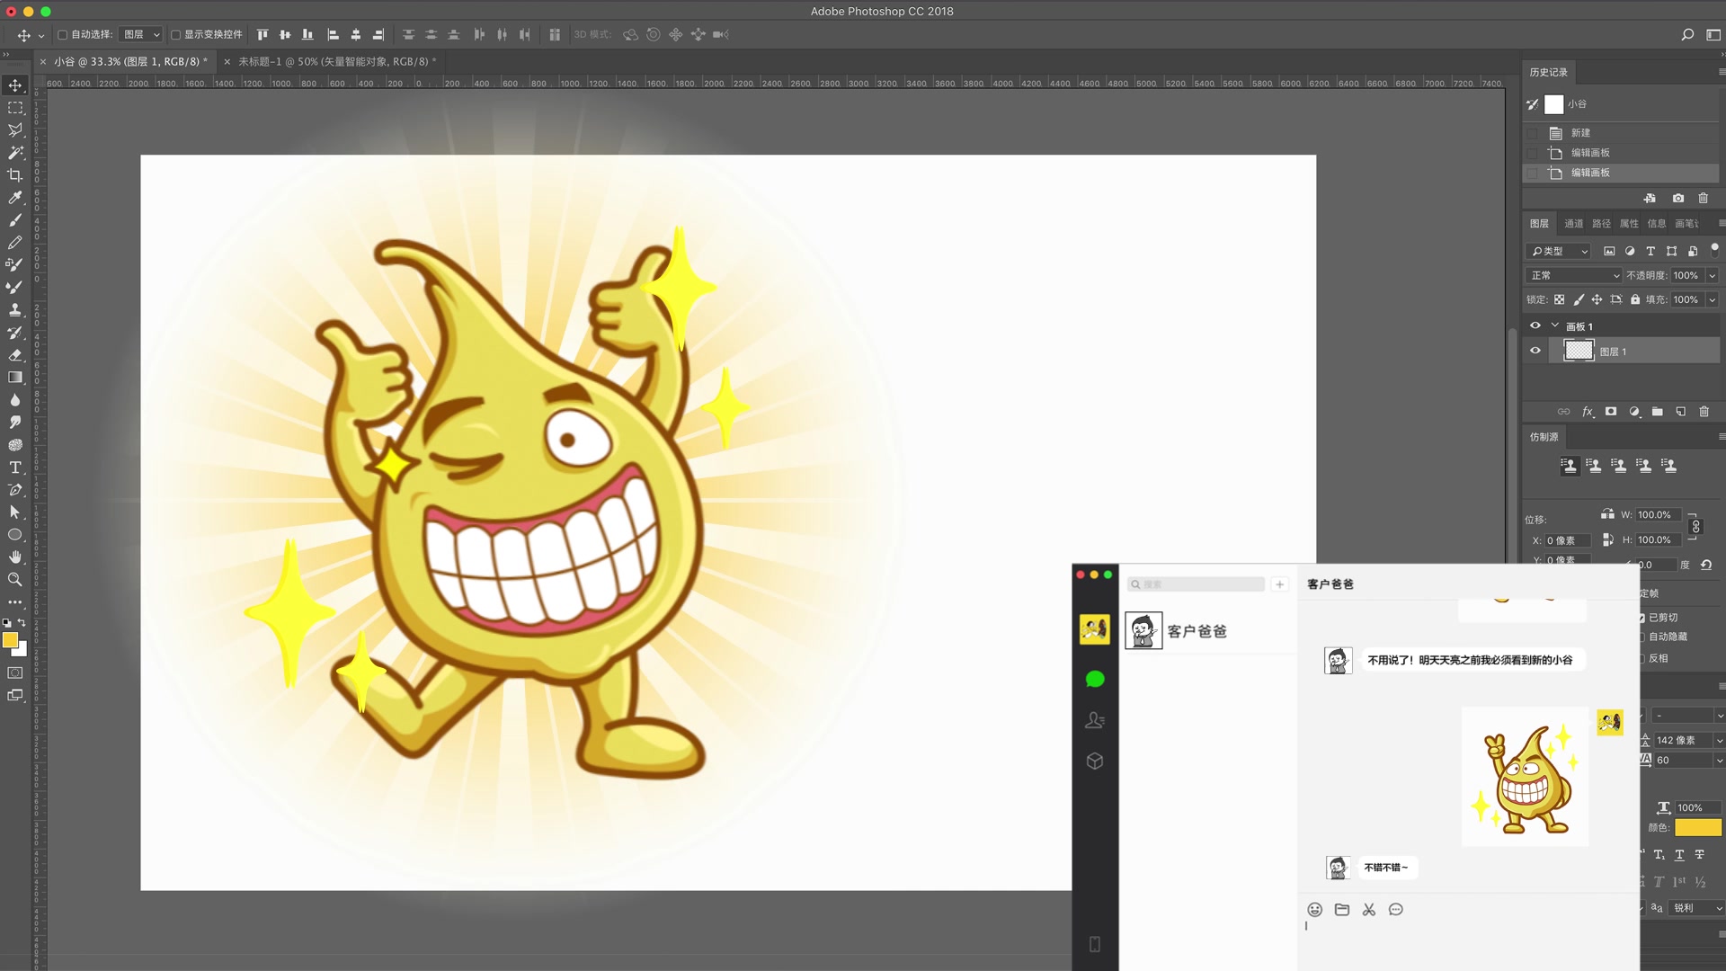The image size is (1726, 971).
Task: Click the scissors screenshot icon in chat
Action: pyautogui.click(x=1369, y=910)
